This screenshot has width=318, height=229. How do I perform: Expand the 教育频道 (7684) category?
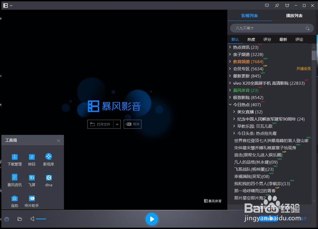click(230, 61)
